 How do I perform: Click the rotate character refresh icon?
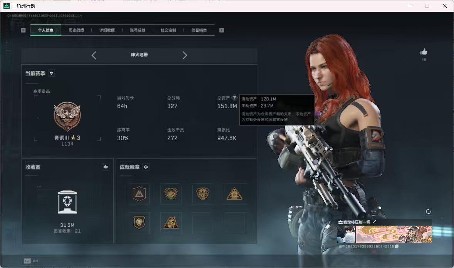pos(428,212)
